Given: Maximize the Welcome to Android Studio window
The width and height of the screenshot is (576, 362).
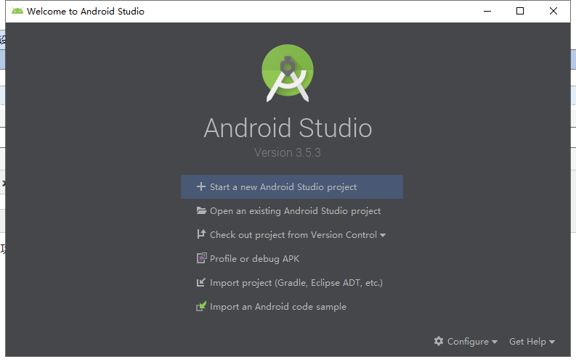Looking at the screenshot, I should coord(520,11).
